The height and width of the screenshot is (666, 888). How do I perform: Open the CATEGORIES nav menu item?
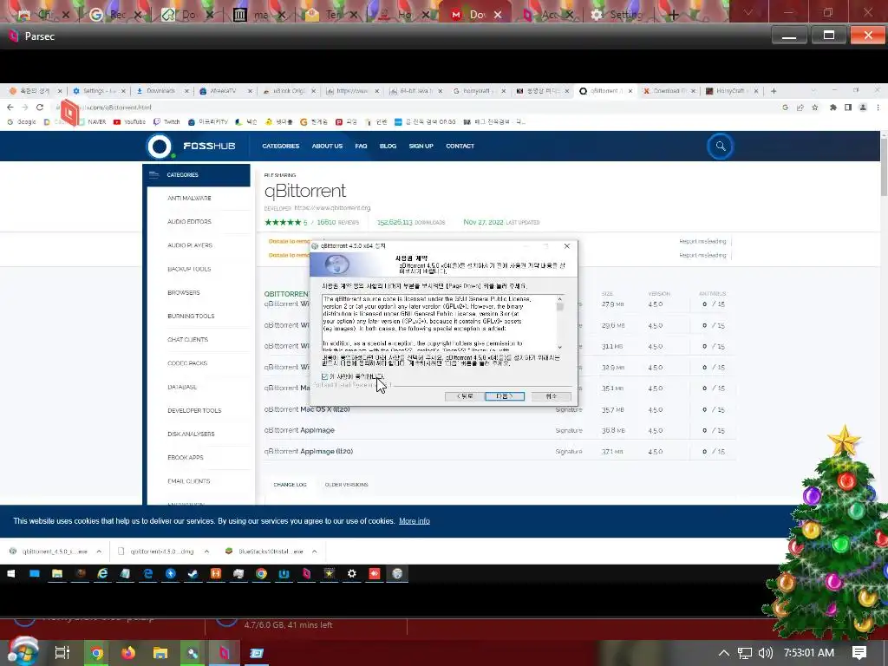coord(280,146)
